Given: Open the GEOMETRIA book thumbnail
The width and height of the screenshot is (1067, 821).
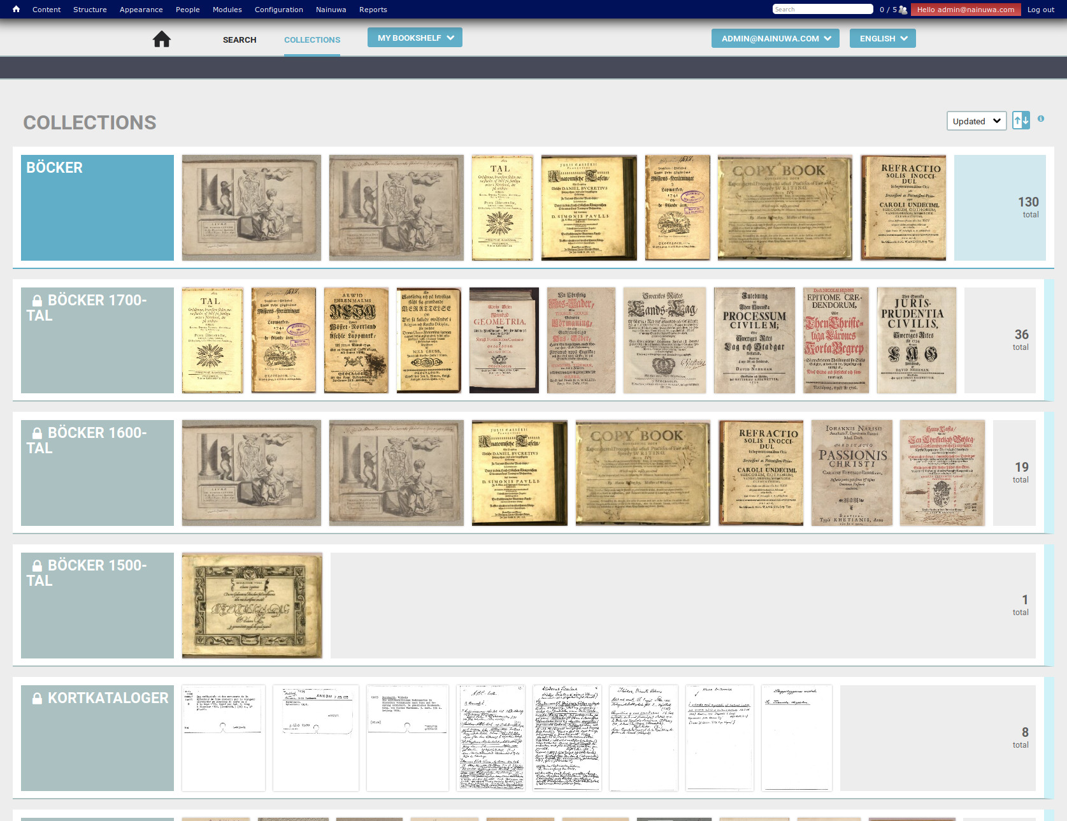Looking at the screenshot, I should click(x=504, y=340).
